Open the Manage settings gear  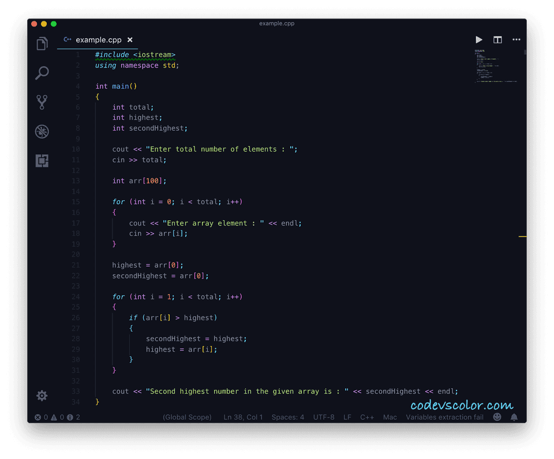41,396
